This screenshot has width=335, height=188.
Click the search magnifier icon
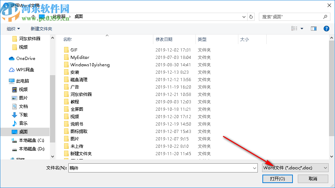point(325,17)
